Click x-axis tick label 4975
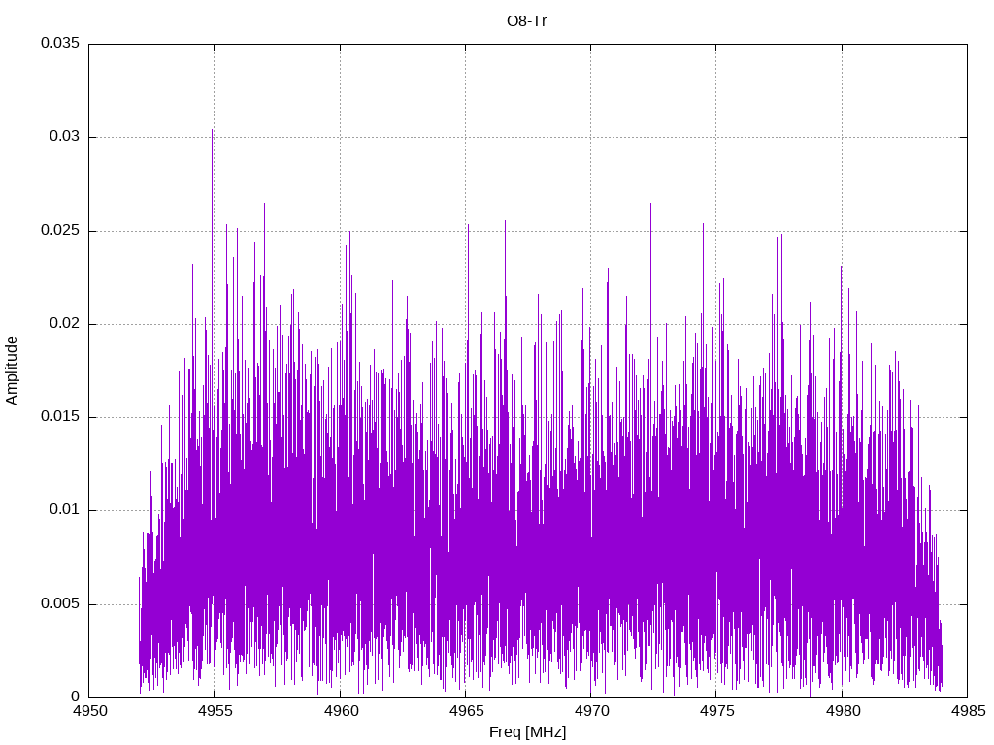Screen dimensions: 994x745 coord(717,711)
